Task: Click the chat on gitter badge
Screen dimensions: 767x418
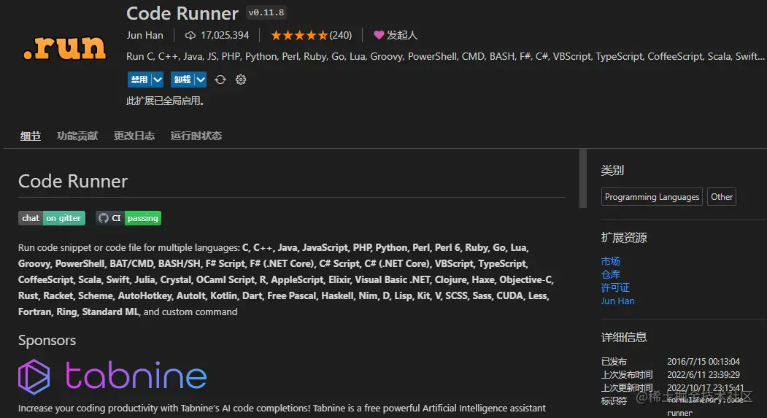Action: 52,218
